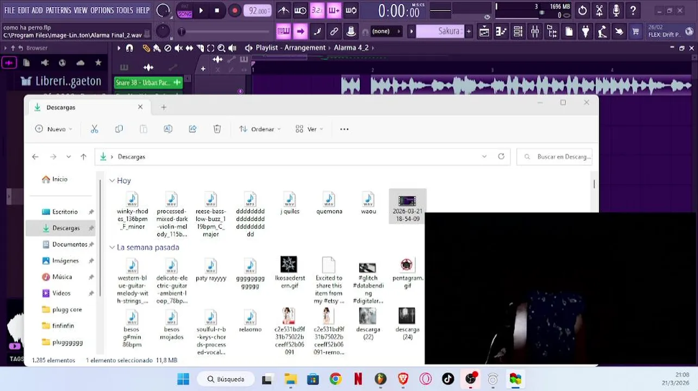Select the 2026-03-21 18-54-09 video file
698x391 pixels.
click(x=407, y=206)
